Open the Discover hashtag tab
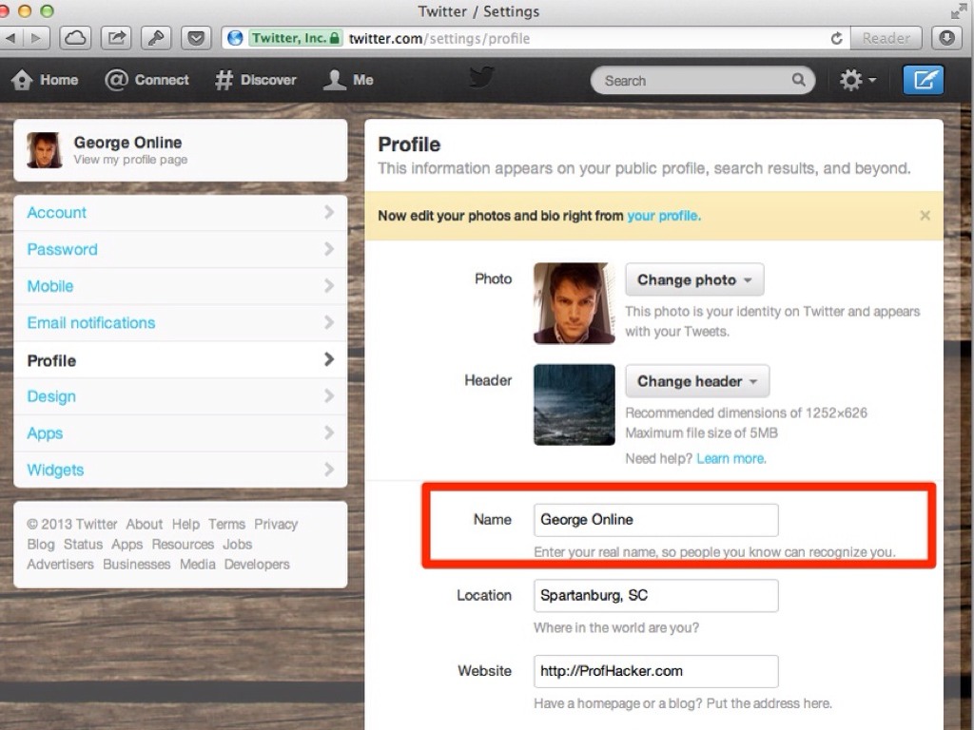 (x=255, y=81)
